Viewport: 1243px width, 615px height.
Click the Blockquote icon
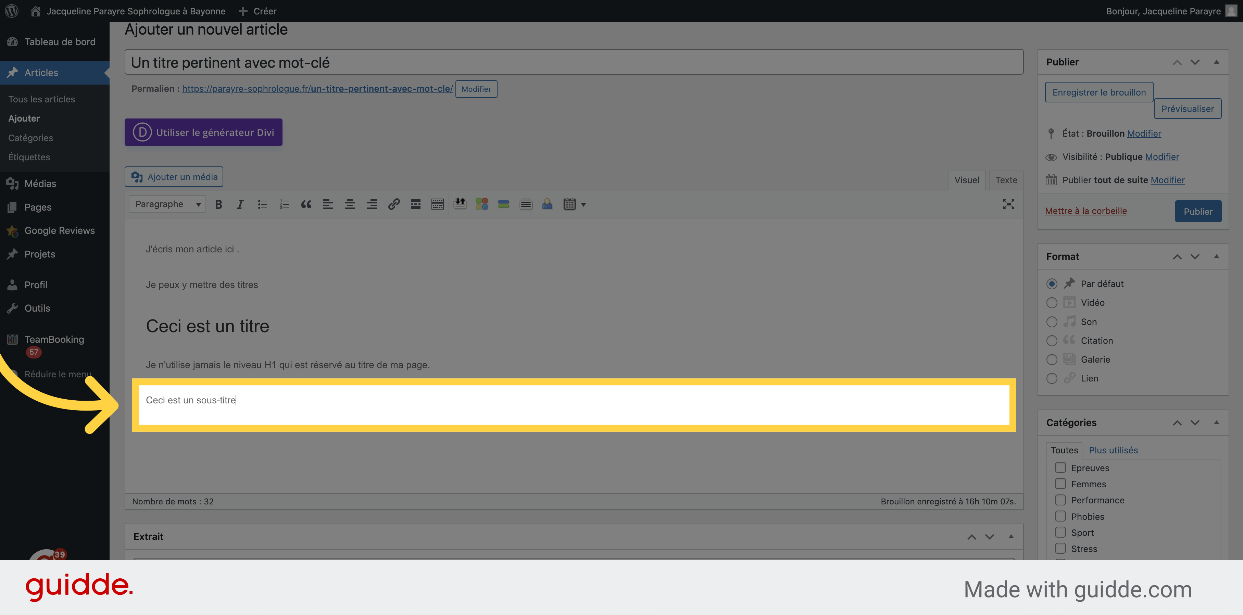(304, 204)
